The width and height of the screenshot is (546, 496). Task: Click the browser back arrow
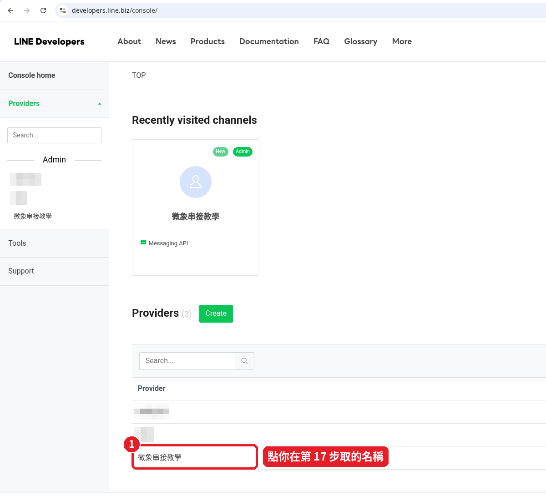pos(10,10)
